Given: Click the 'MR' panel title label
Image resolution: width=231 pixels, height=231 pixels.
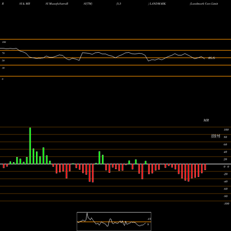Looking at the screenshot, I should click(206, 120).
